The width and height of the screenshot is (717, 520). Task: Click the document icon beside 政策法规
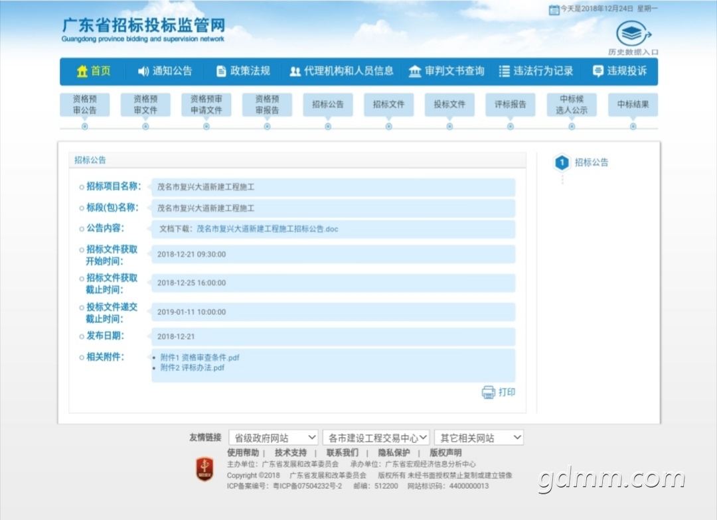(221, 71)
